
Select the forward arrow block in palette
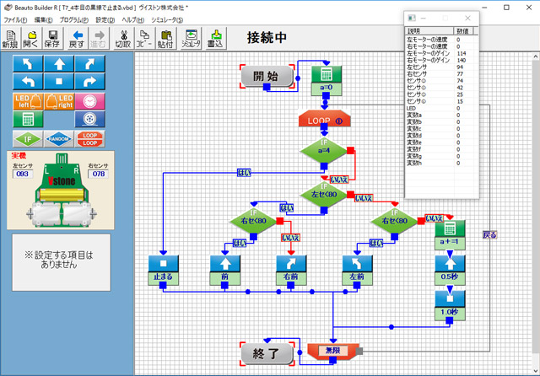point(57,63)
